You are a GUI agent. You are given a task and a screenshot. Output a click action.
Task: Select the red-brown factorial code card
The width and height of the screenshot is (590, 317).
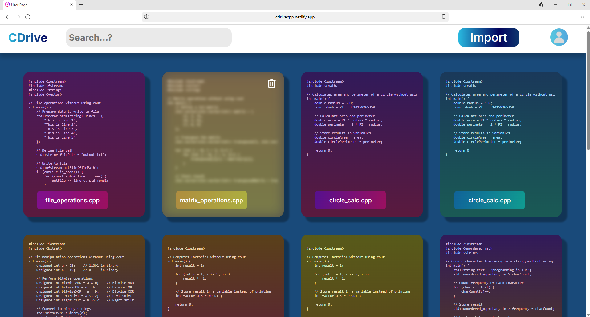[x=223, y=276]
